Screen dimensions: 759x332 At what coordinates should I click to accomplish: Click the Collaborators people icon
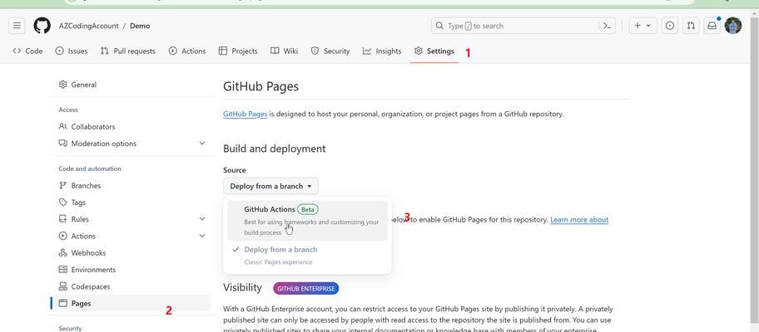pos(62,126)
